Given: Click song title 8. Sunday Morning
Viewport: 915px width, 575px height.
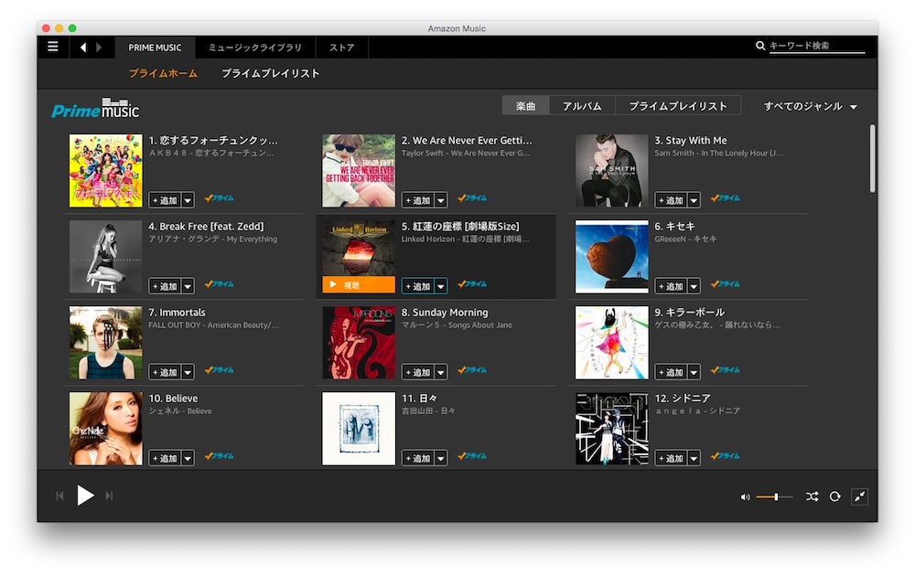Looking at the screenshot, I should tap(445, 313).
